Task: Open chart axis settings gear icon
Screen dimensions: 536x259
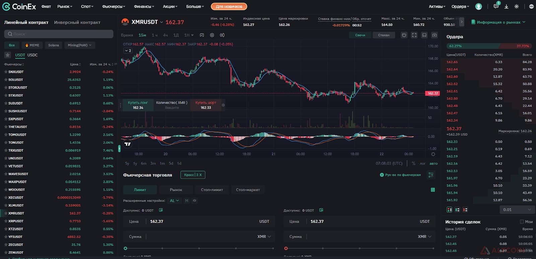Action: tap(433, 154)
